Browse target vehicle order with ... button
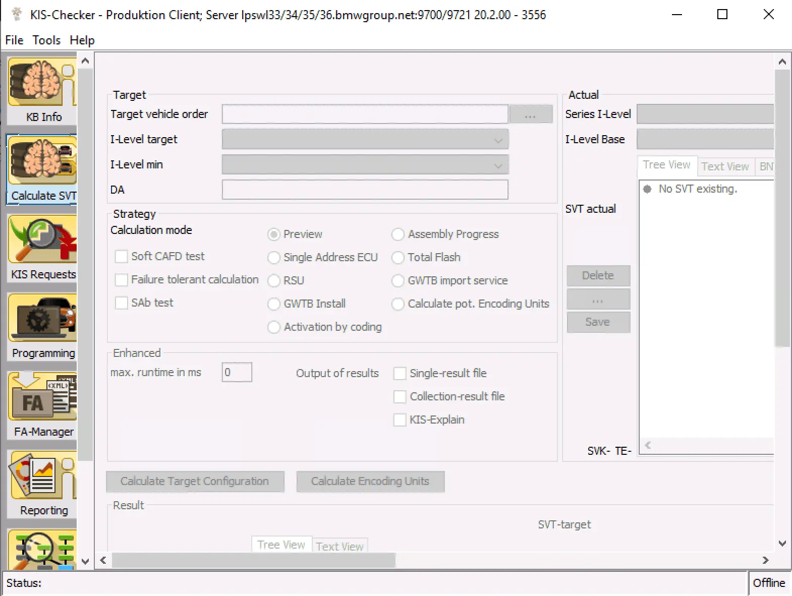This screenshot has height=596, width=792. [x=531, y=114]
